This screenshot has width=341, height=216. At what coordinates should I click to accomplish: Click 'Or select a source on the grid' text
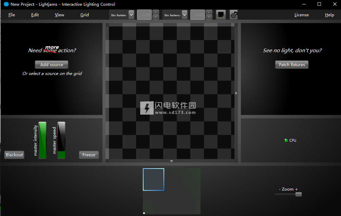click(x=52, y=74)
